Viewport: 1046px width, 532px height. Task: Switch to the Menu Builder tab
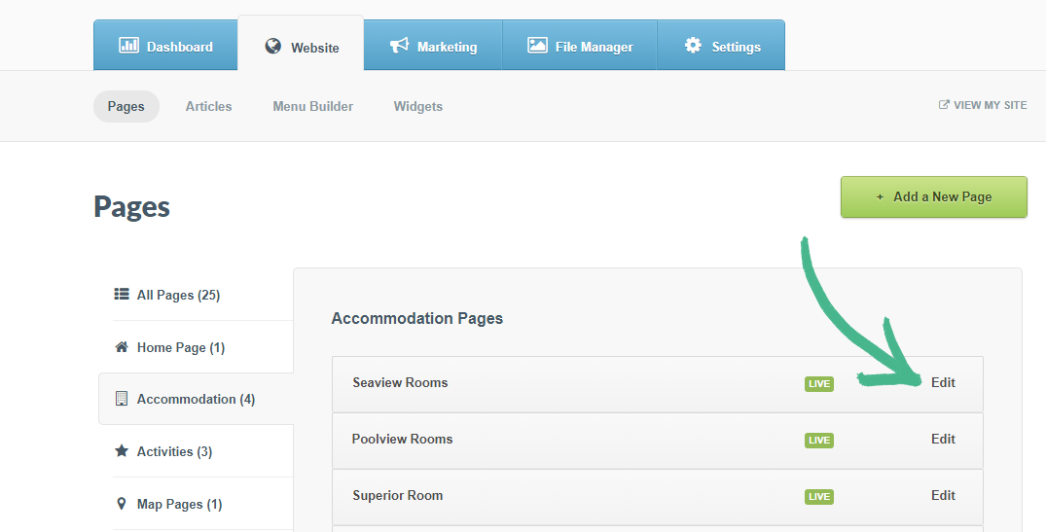[312, 106]
